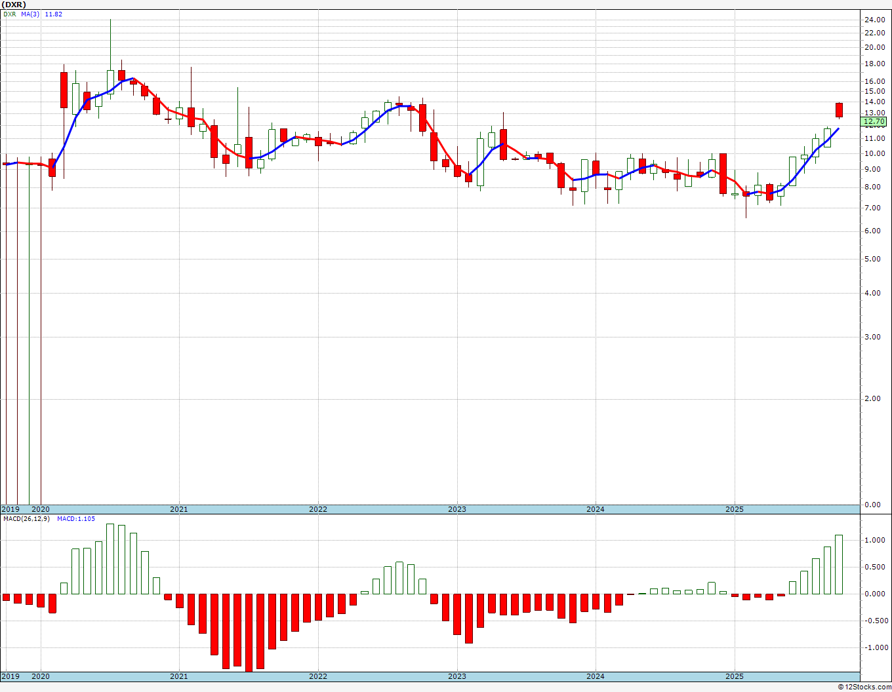Click the 14.00 price axis label
The height and width of the screenshot is (692, 892).
click(x=874, y=102)
